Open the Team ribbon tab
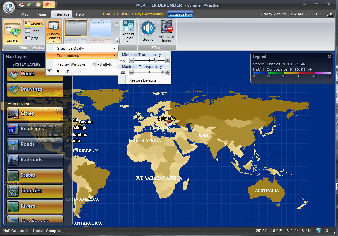This screenshot has height=236, width=338. (x=41, y=14)
